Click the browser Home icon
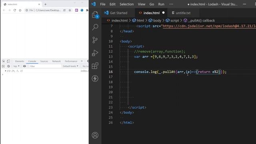 20,10
